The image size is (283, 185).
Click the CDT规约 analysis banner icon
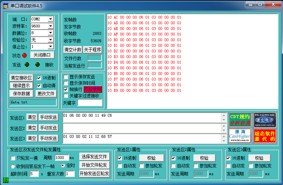[x=240, y=120]
